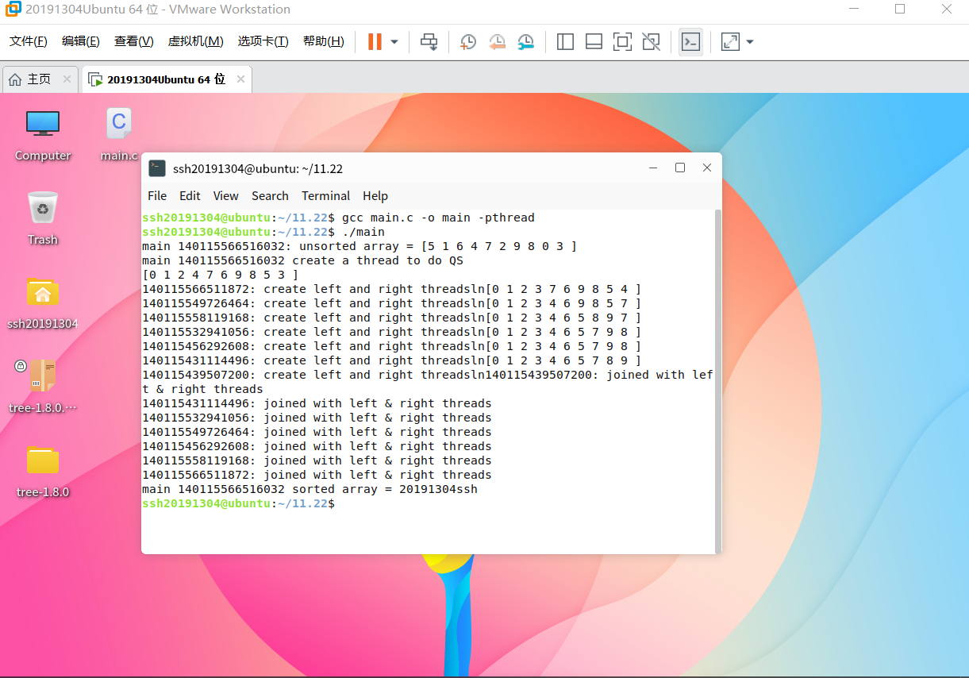This screenshot has height=678, width=969.
Task: Revert VM to previous snapshot
Action: 497,41
